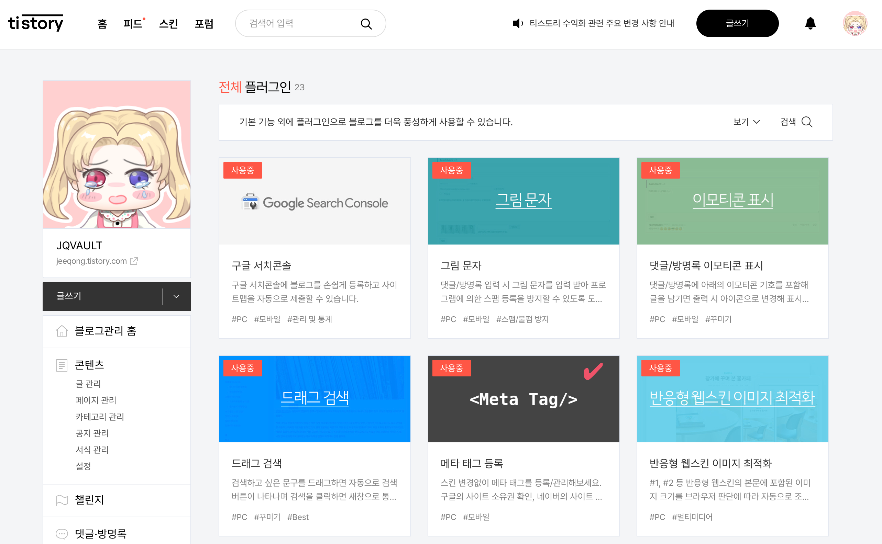This screenshot has width=882, height=544.
Task: Click the black 글쓰기 button in header
Action: click(x=737, y=23)
